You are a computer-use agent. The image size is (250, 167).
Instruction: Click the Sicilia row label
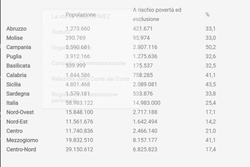(14, 84)
